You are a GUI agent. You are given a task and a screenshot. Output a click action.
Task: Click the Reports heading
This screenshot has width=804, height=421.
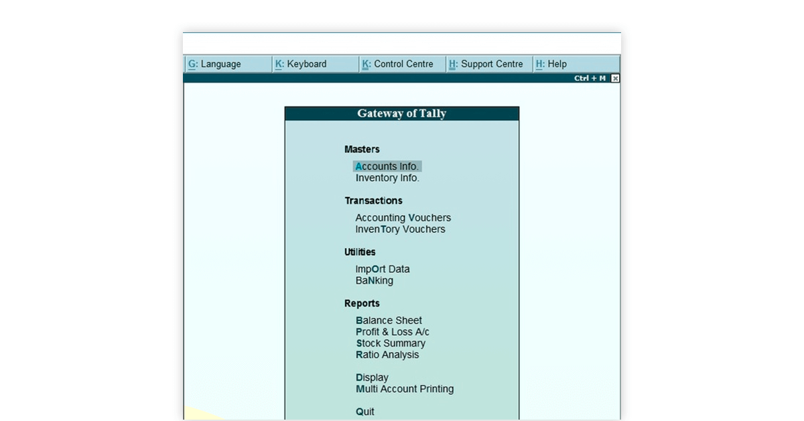coord(362,304)
